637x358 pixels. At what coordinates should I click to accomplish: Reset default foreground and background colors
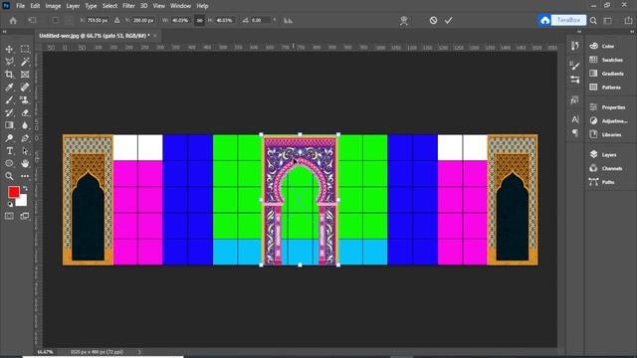tap(10, 204)
